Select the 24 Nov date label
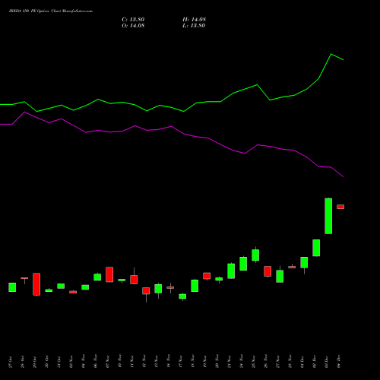The image size is (380, 380). click(241, 362)
